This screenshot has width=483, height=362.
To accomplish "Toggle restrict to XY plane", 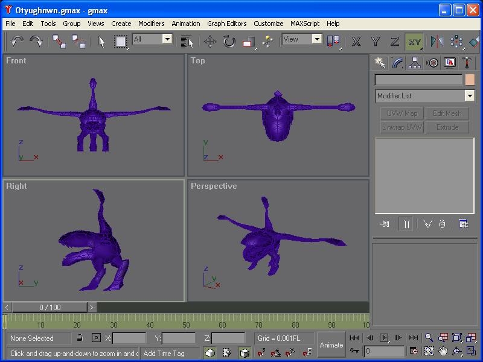I will (x=414, y=42).
